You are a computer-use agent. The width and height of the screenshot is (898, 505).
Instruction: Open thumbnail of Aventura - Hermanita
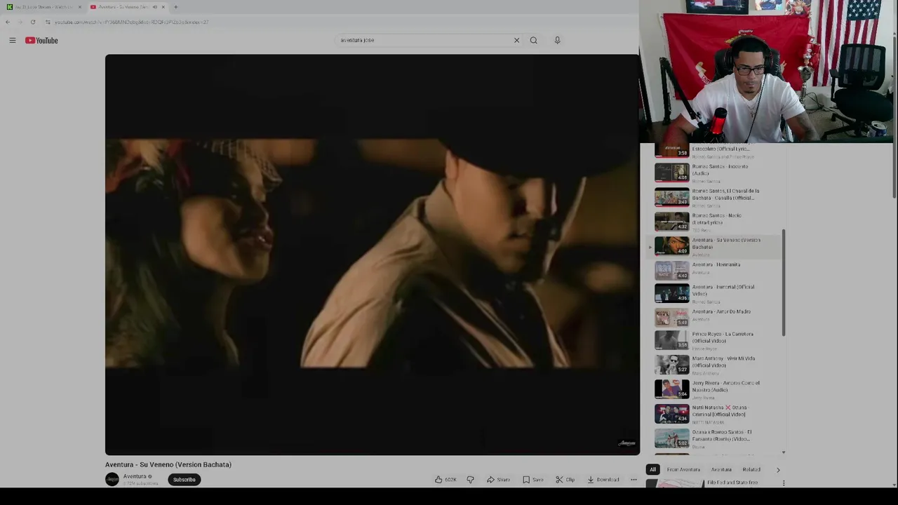click(672, 271)
